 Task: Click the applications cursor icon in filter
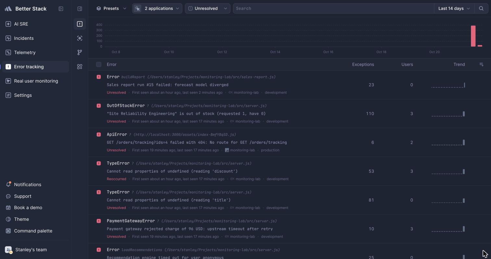pos(137,8)
